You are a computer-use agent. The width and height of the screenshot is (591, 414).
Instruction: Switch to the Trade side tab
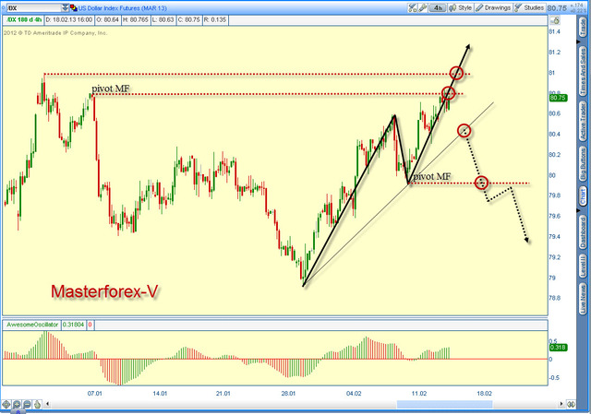pyautogui.click(x=583, y=28)
